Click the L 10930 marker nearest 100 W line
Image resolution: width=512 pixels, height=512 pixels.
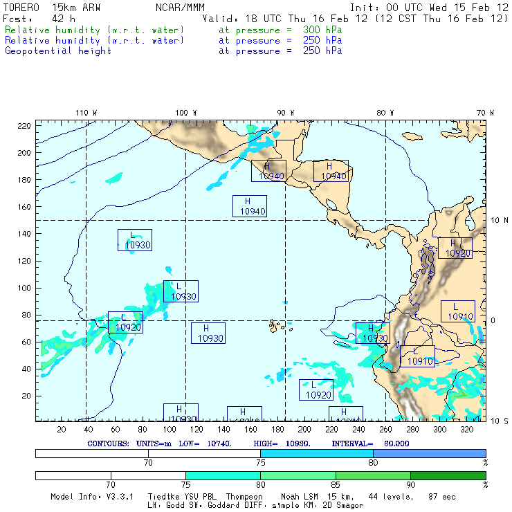(x=181, y=291)
